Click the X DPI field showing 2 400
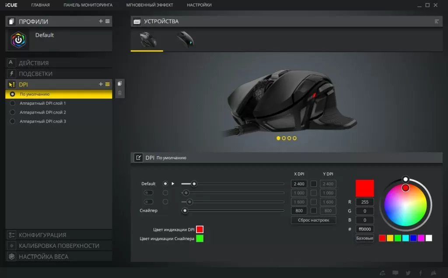This screenshot has width=448, height=278. [x=299, y=184]
